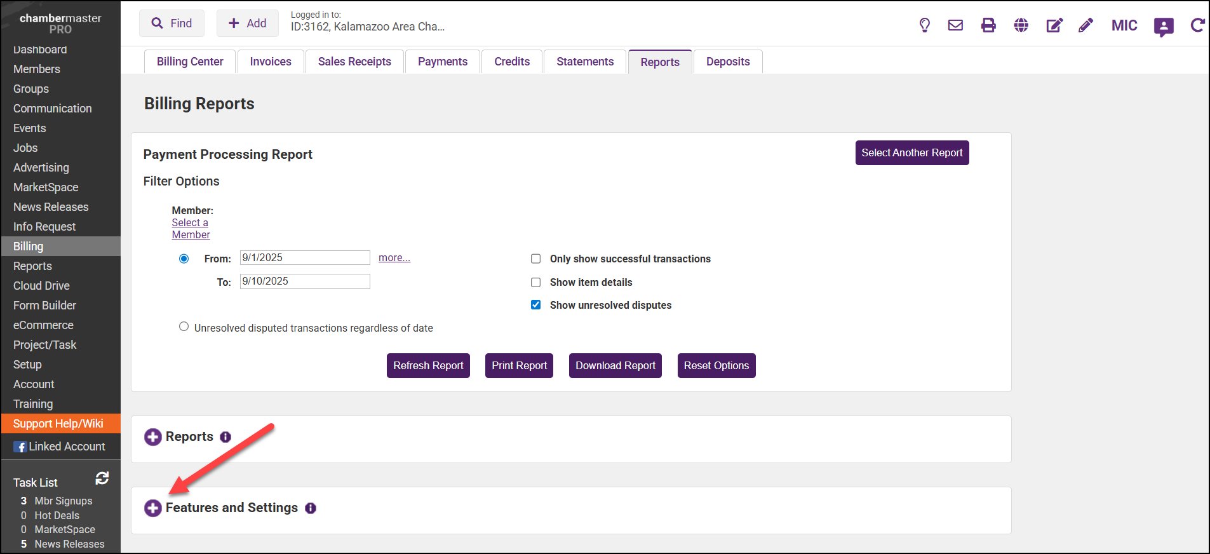Select Unresolved disputed transactions radio option
Screen dimensions: 1210x554
pos(184,327)
